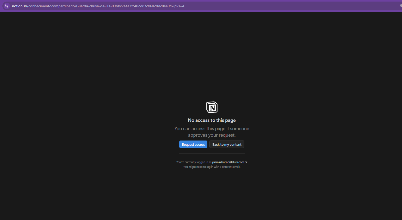
Task: Click the Notion logo icon
Action: tap(212, 107)
